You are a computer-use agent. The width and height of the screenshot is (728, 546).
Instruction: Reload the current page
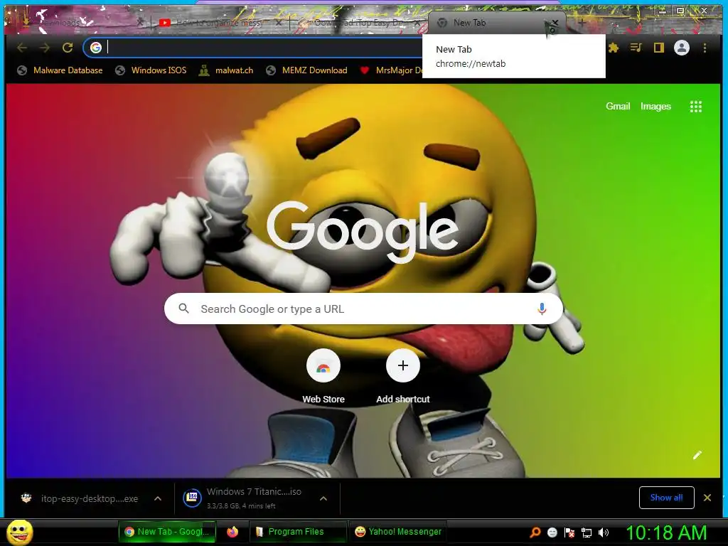(x=68, y=48)
